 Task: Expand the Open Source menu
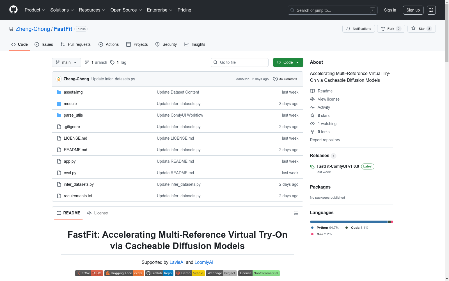tap(126, 10)
